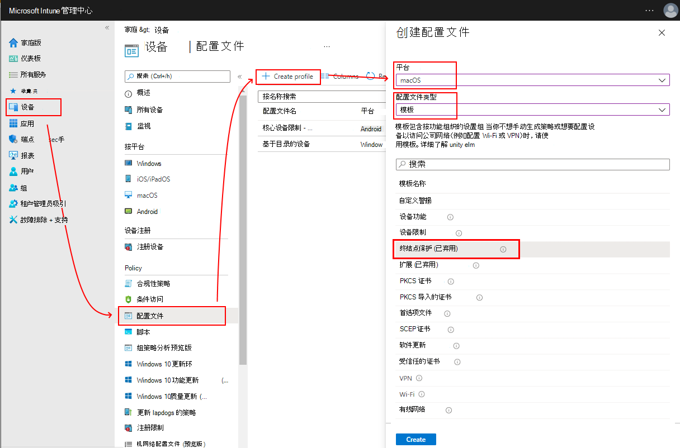This screenshot has height=448, width=680.
Task: Click the info icon next to 有线网络
Action: pyautogui.click(x=448, y=410)
